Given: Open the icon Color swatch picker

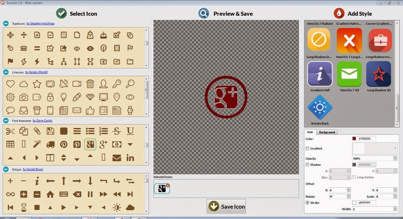Looking at the screenshot, I should pos(354,139).
